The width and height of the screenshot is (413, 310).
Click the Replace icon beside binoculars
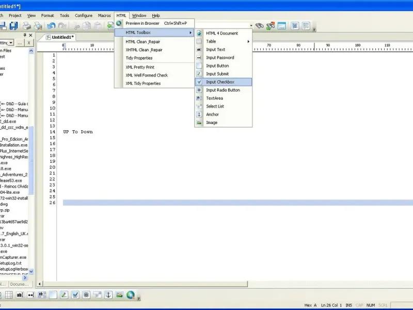pyautogui.click(x=271, y=26)
